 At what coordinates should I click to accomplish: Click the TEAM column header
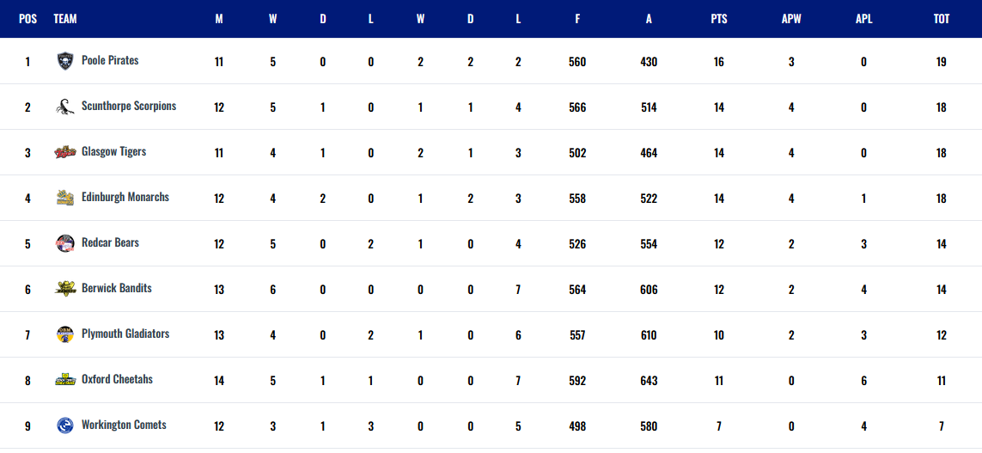pos(65,19)
